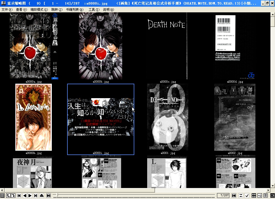Select the a0002.jpg contents page thumbnail
This screenshot has height=199, width=275.
235,117
